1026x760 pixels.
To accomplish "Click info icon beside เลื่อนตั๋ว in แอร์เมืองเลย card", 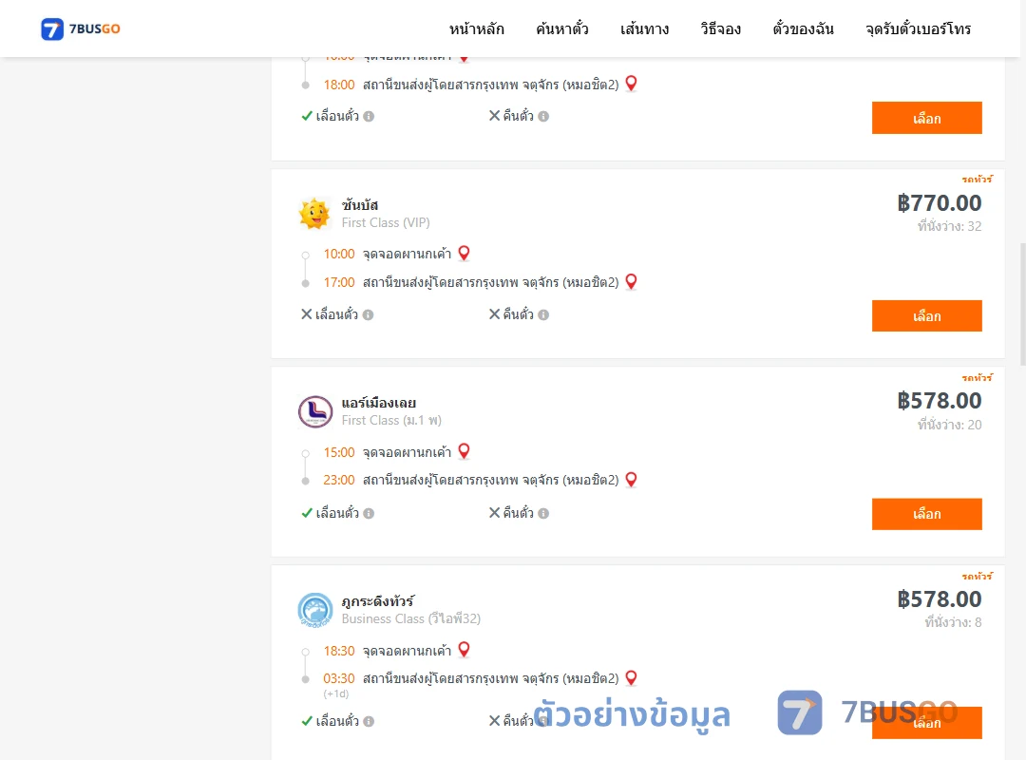I will click(x=369, y=514).
